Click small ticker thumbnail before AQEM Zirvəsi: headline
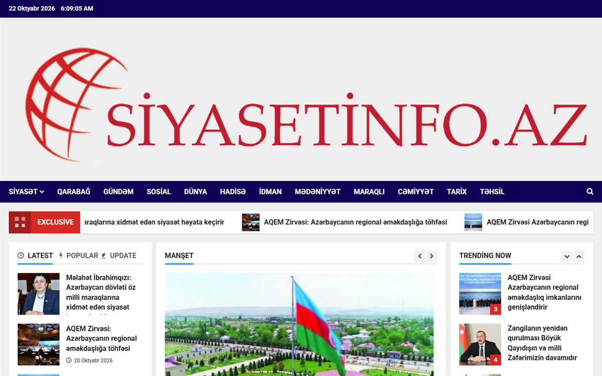 point(251,222)
